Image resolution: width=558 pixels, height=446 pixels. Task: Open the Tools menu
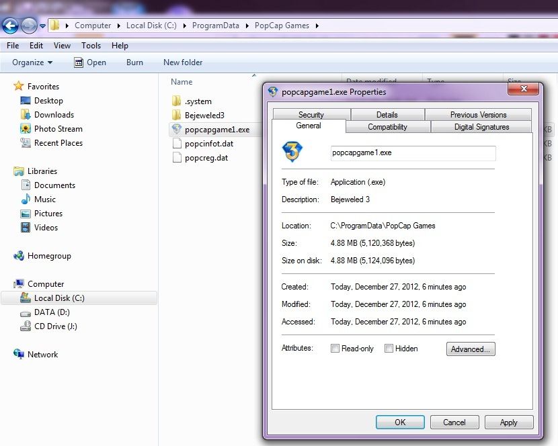pos(91,46)
